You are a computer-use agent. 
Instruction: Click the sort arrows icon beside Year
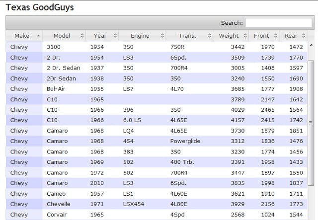(x=115, y=36)
